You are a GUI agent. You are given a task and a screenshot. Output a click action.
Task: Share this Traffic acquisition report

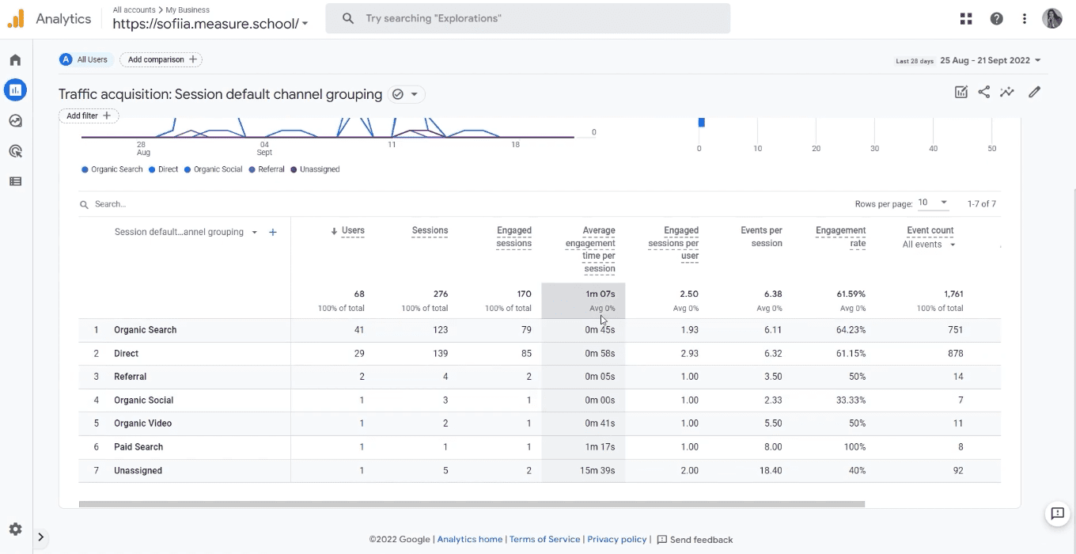click(x=983, y=92)
